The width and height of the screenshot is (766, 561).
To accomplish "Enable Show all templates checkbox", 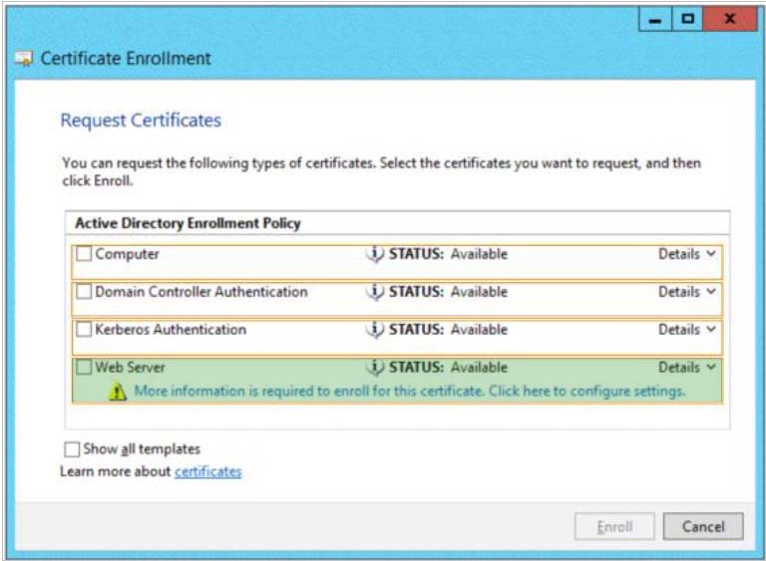I will (72, 449).
